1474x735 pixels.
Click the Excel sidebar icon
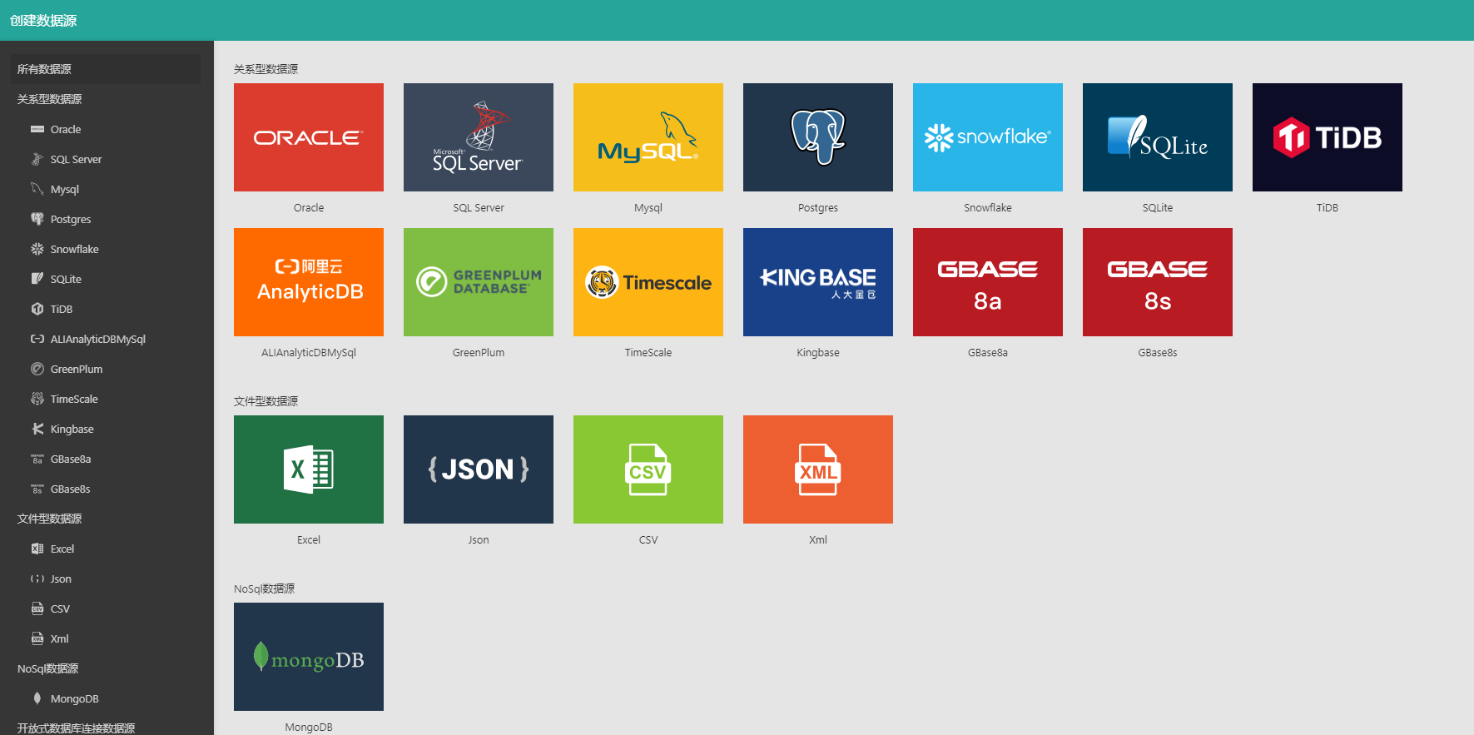tap(37, 549)
